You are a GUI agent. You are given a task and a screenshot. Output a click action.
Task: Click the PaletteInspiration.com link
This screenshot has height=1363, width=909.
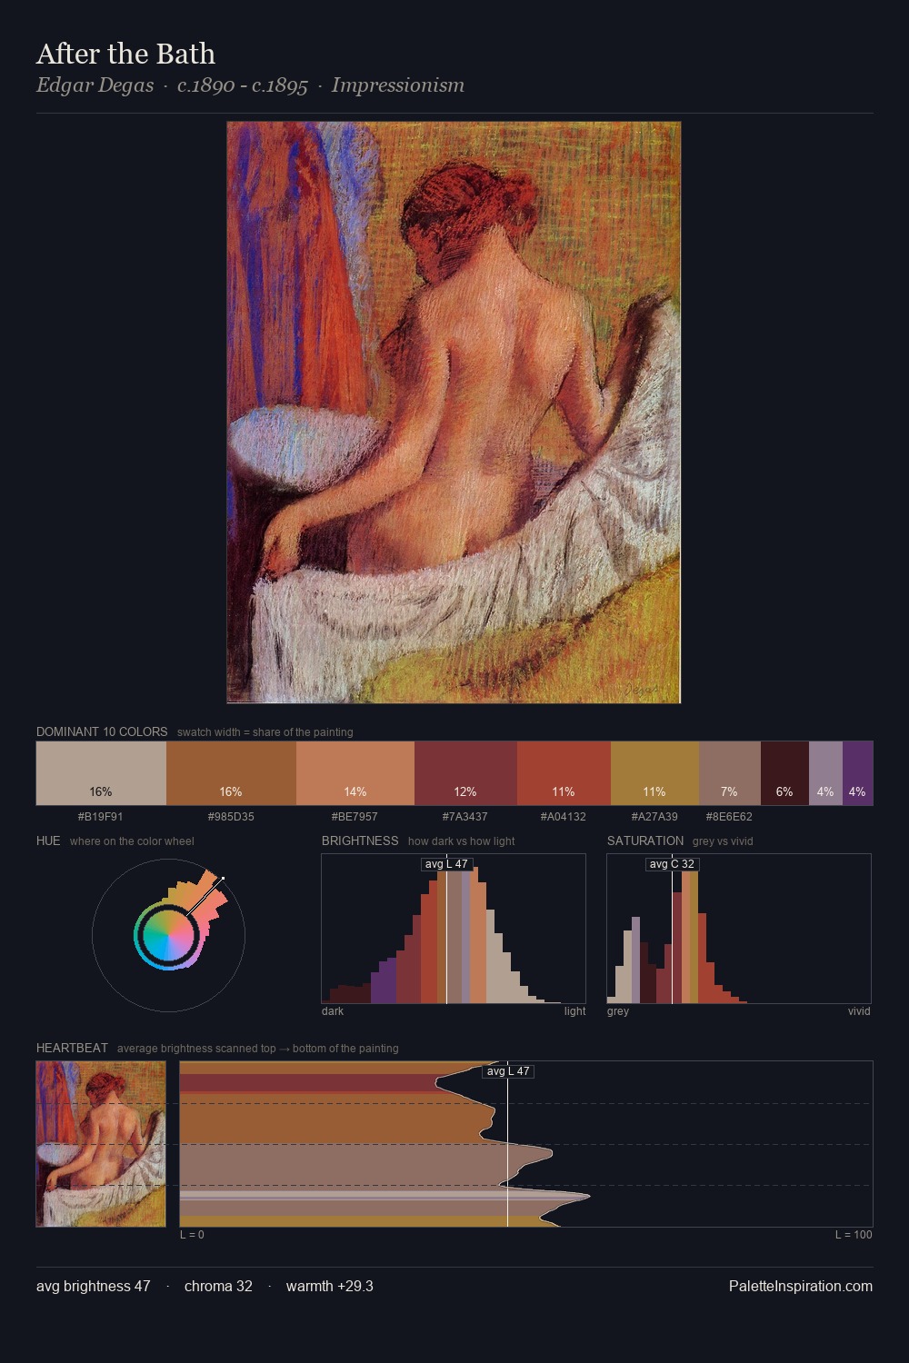pyautogui.click(x=801, y=1286)
